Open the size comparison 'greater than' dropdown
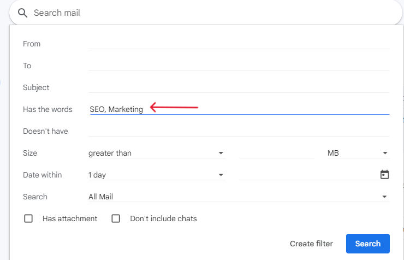This screenshot has width=404, height=260. tap(157, 153)
